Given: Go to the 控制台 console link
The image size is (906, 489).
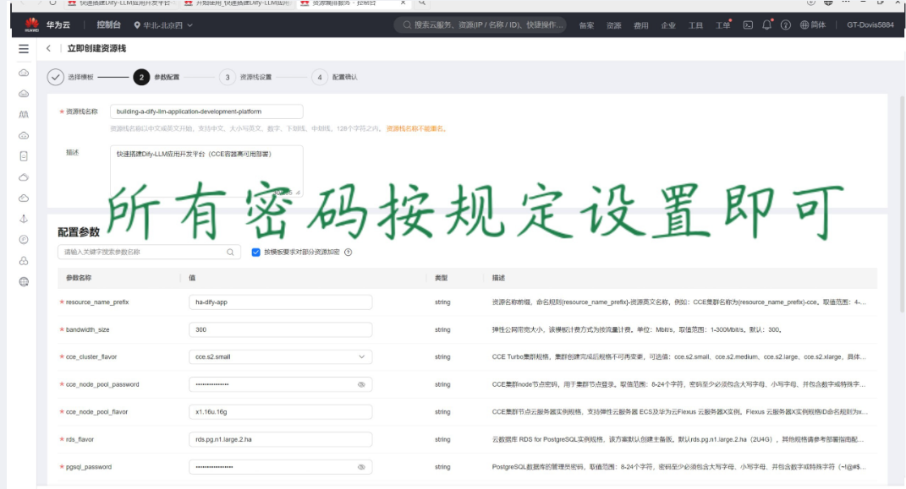Looking at the screenshot, I should (x=102, y=25).
